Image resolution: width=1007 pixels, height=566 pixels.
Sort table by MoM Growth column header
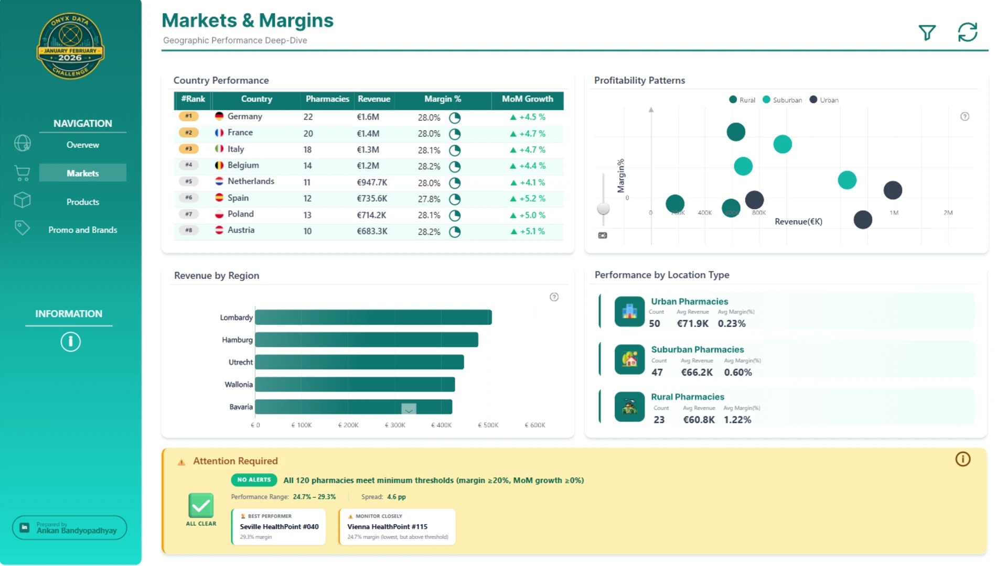pyautogui.click(x=527, y=99)
